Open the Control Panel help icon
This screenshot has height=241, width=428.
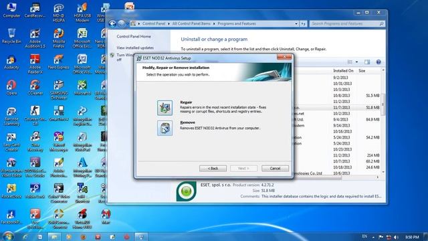[x=379, y=62]
